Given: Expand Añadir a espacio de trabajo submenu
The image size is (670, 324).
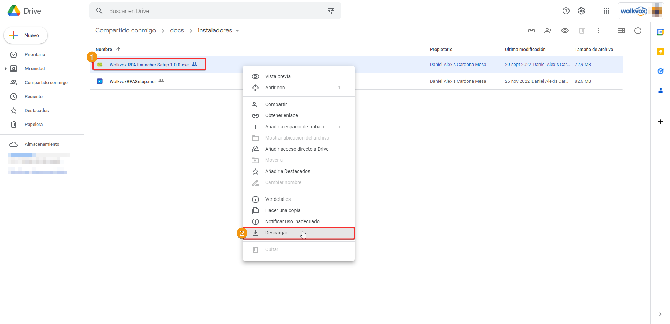Looking at the screenshot, I should [299, 127].
